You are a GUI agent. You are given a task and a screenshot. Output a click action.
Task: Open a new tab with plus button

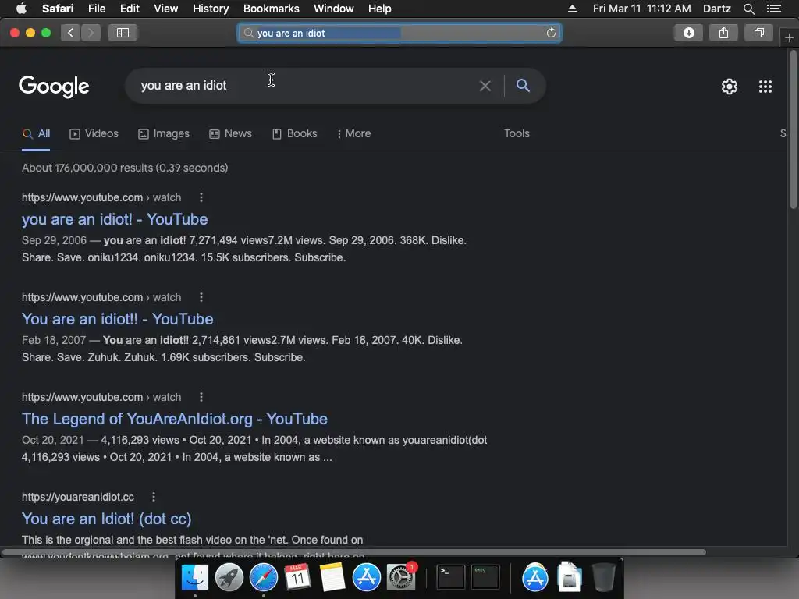click(789, 37)
